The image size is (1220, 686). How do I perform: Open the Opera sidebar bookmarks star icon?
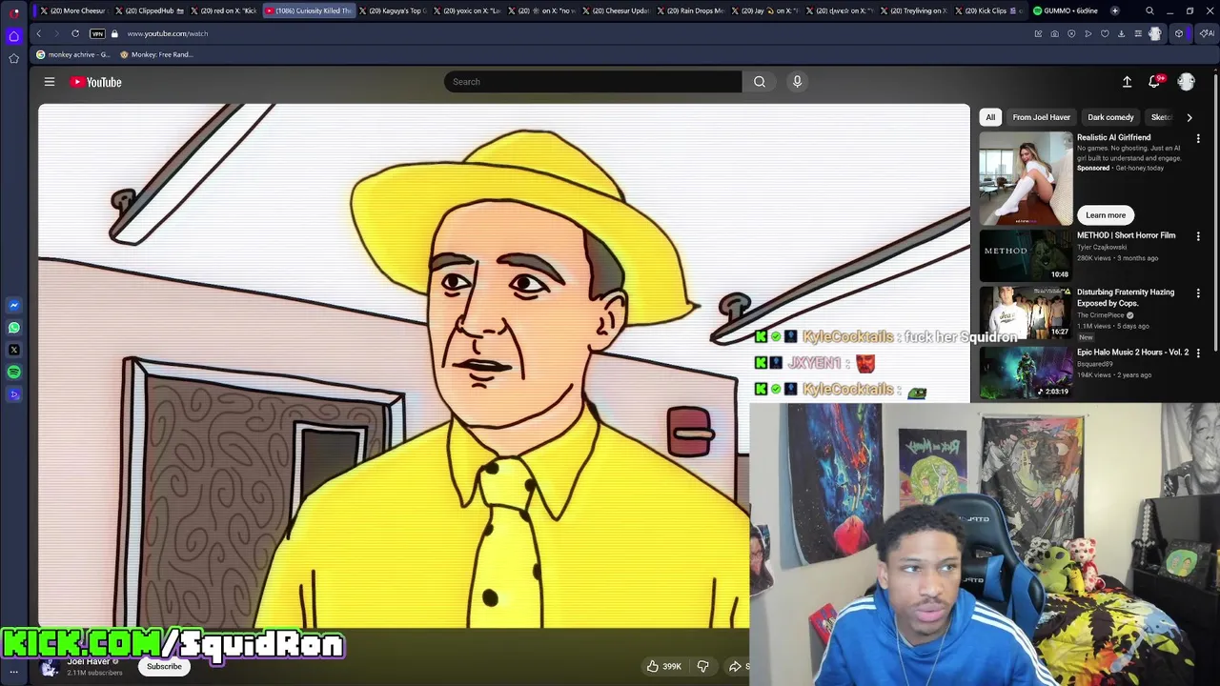pyautogui.click(x=14, y=59)
